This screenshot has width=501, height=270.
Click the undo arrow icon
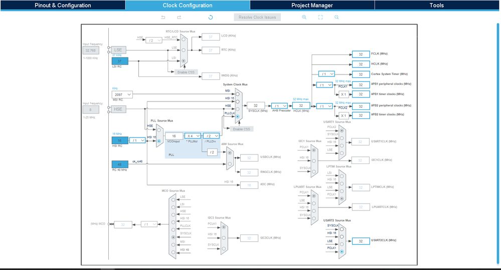coord(163,17)
